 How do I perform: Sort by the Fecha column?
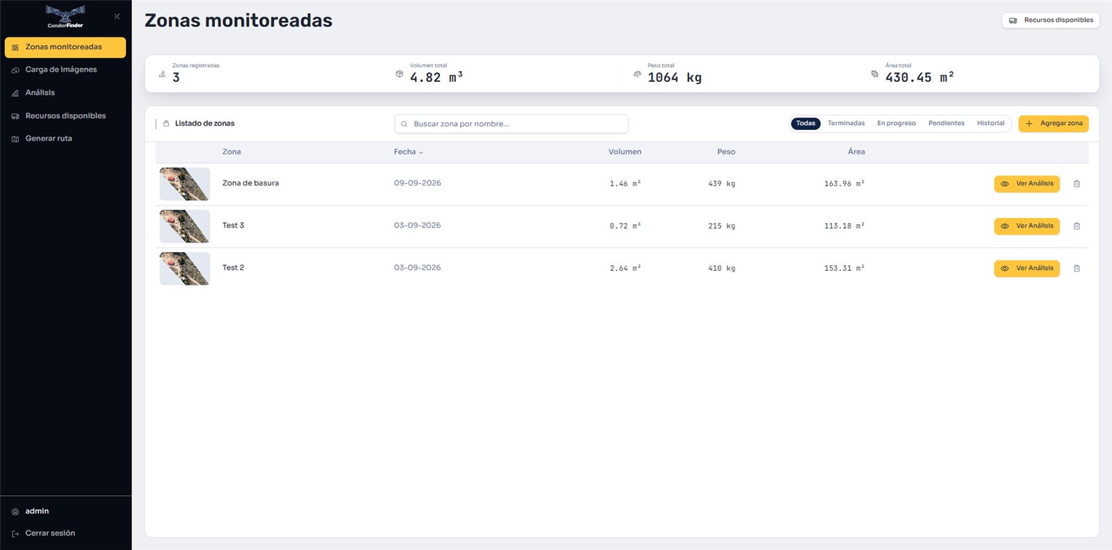click(x=409, y=152)
